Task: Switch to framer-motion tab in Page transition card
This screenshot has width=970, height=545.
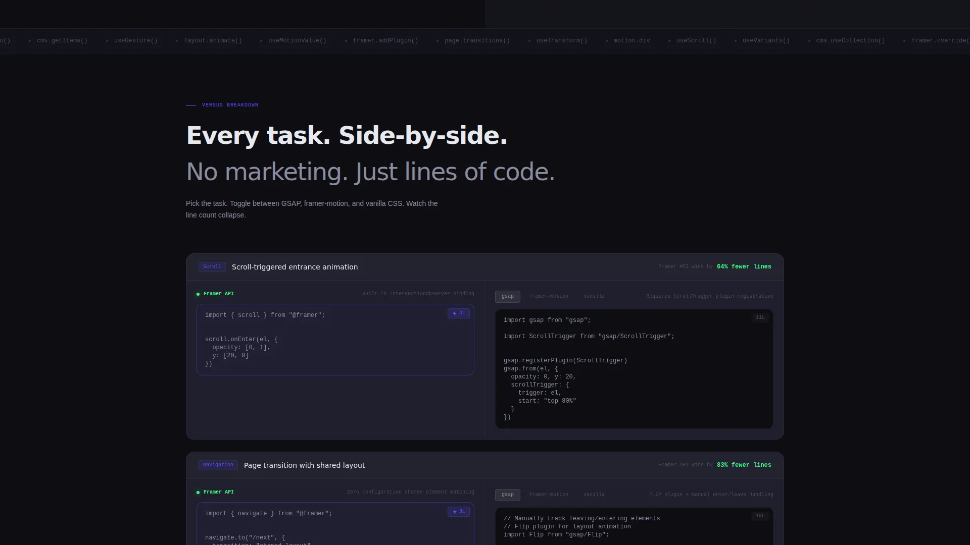Action: point(548,495)
